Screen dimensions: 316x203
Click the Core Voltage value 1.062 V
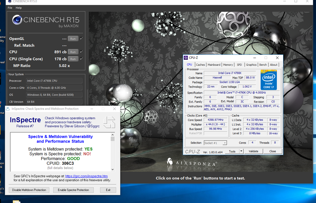[x=247, y=87]
